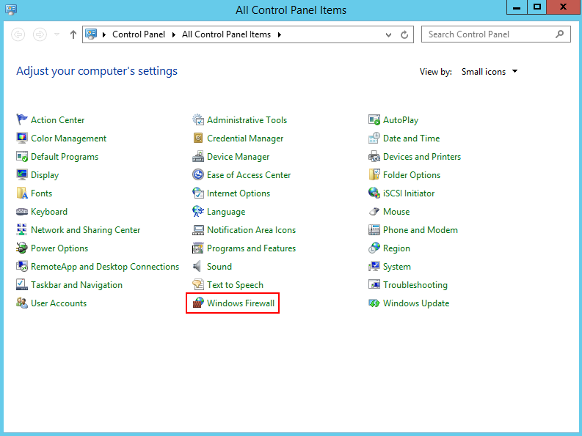The image size is (582, 436).
Task: Open the recent locations dropdown arrow
Action: [57, 34]
